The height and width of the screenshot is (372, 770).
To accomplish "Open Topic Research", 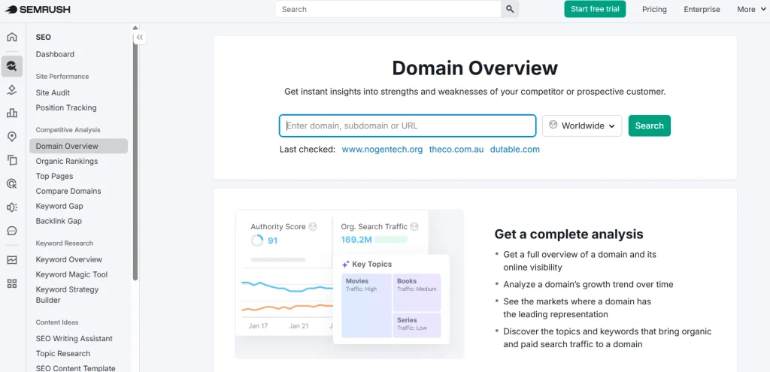I will tap(63, 353).
